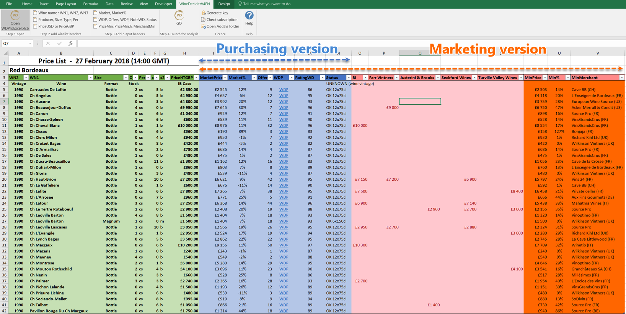Click the Ch Mouton Rothschild wine cell
This screenshot has width=626, height=314.
click(x=61, y=269)
